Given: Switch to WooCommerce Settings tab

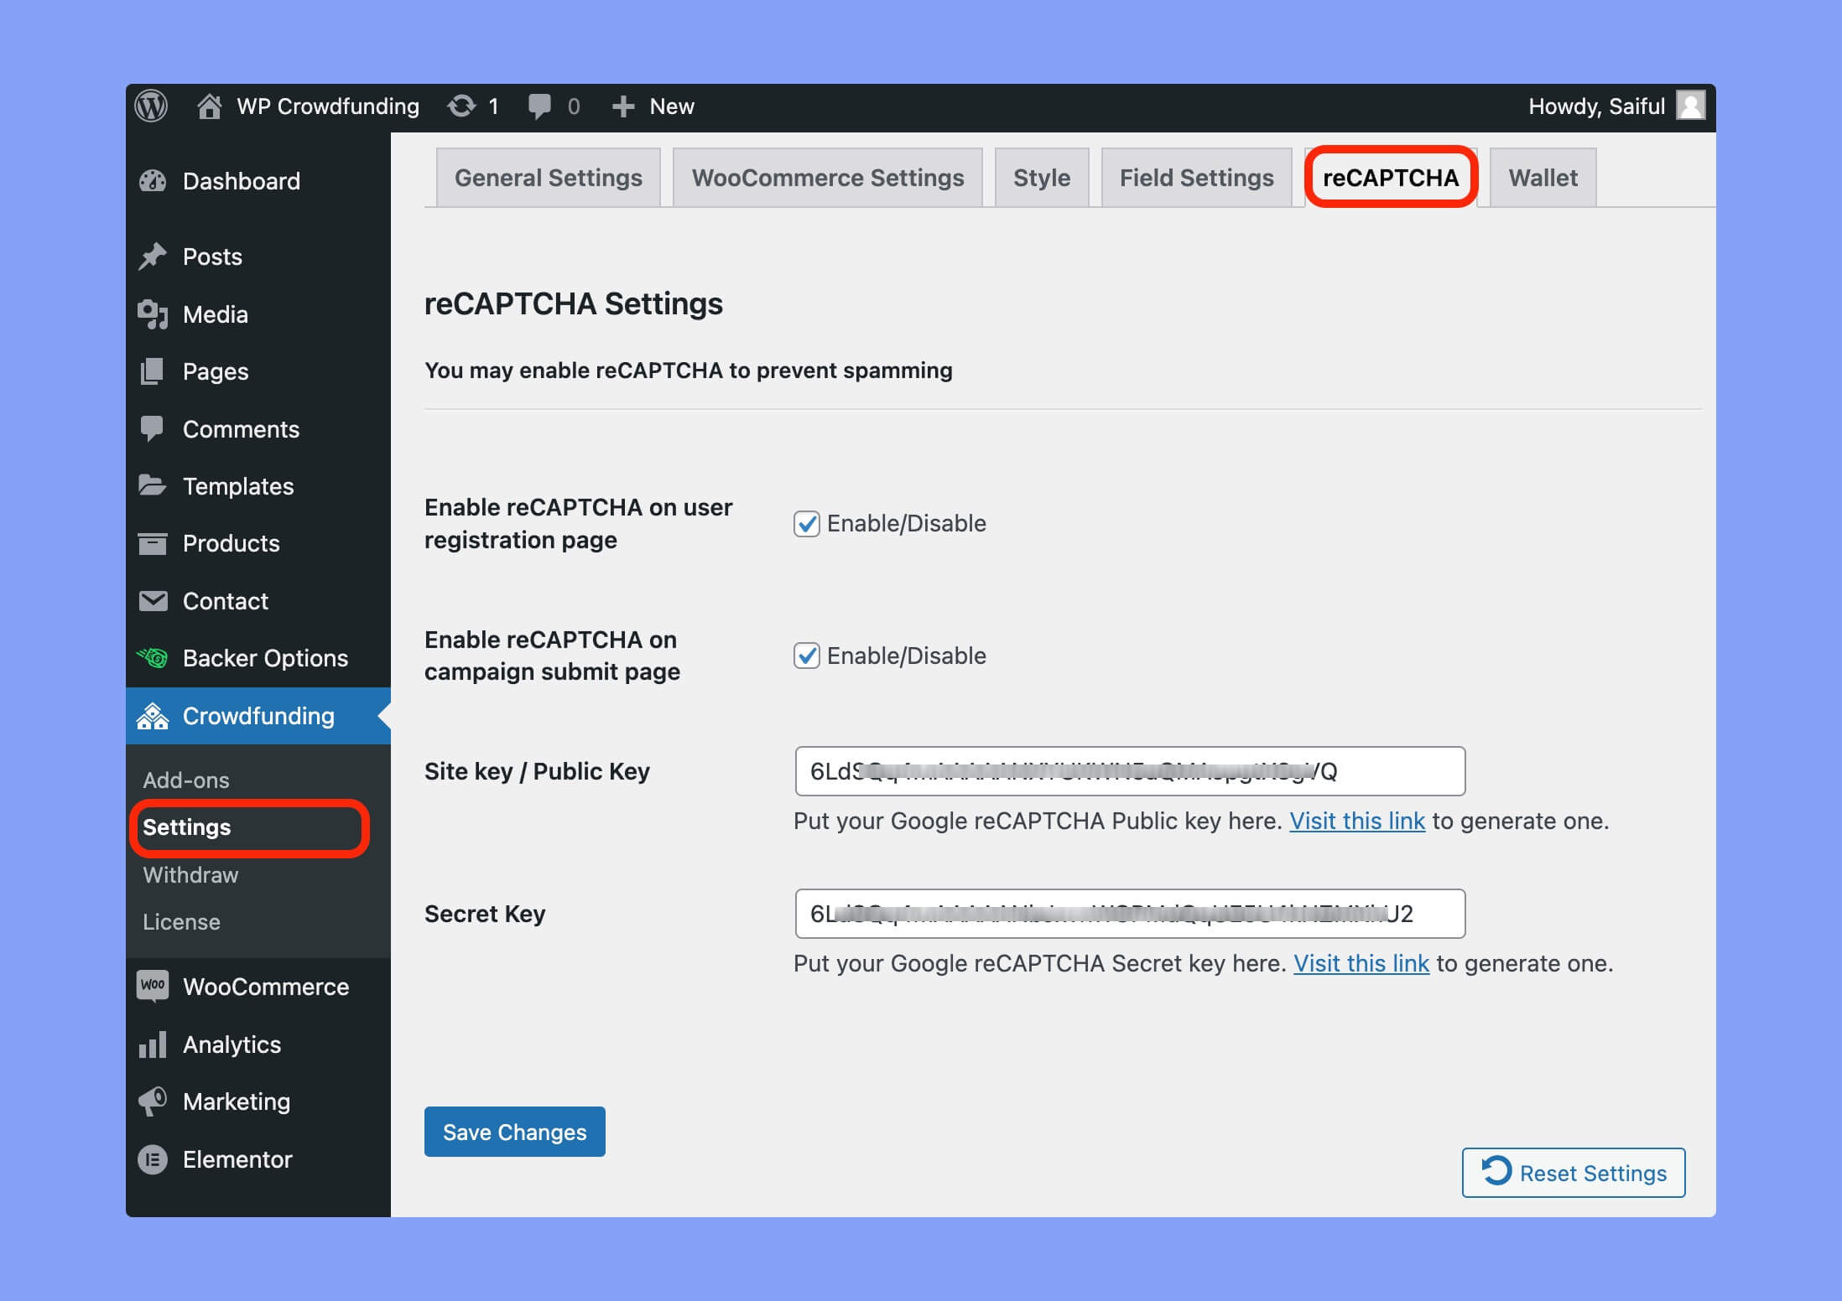Looking at the screenshot, I should click(828, 176).
